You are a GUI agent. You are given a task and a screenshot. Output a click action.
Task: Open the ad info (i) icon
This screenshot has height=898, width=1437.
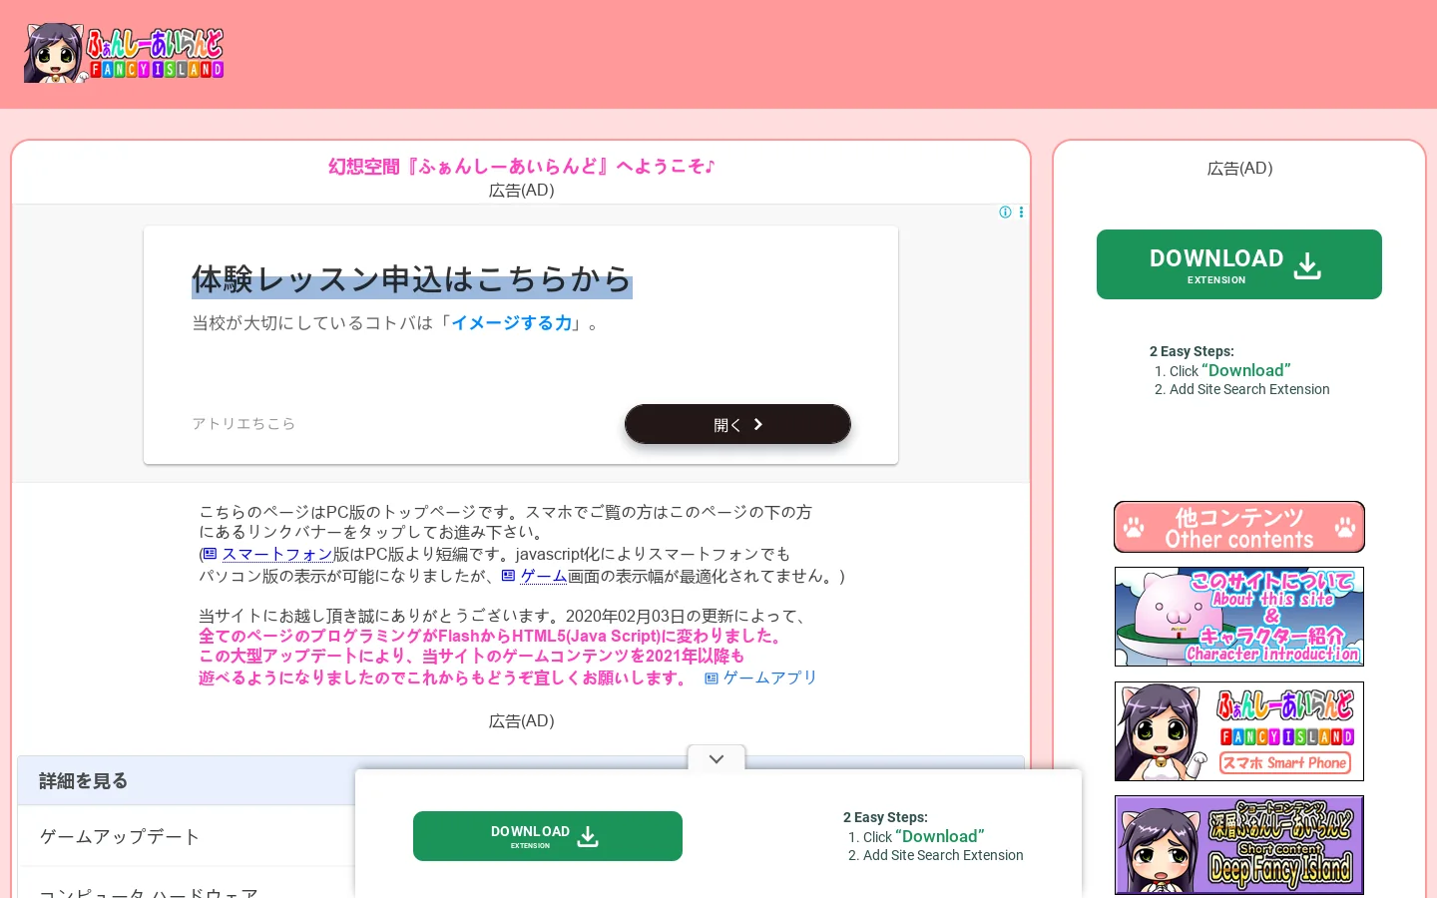[x=1005, y=213]
